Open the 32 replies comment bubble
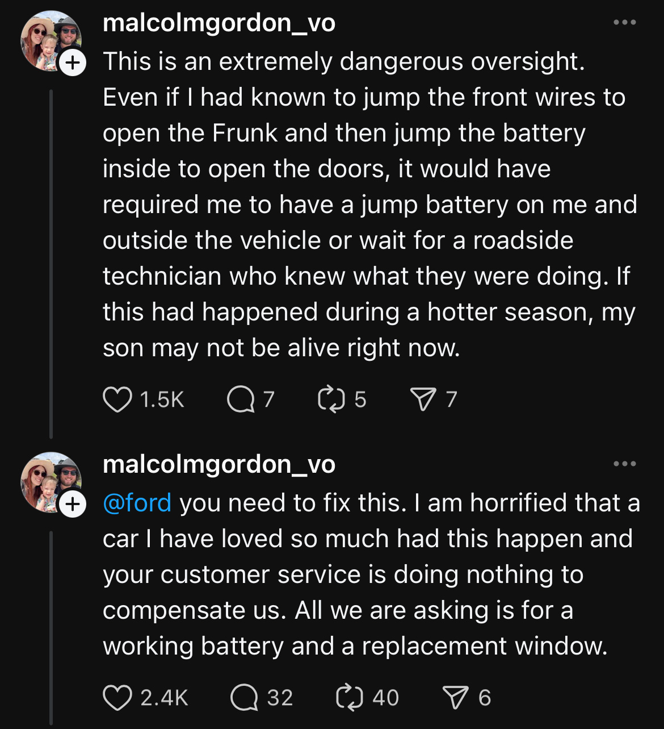Image resolution: width=664 pixels, height=729 pixels. coord(244,697)
